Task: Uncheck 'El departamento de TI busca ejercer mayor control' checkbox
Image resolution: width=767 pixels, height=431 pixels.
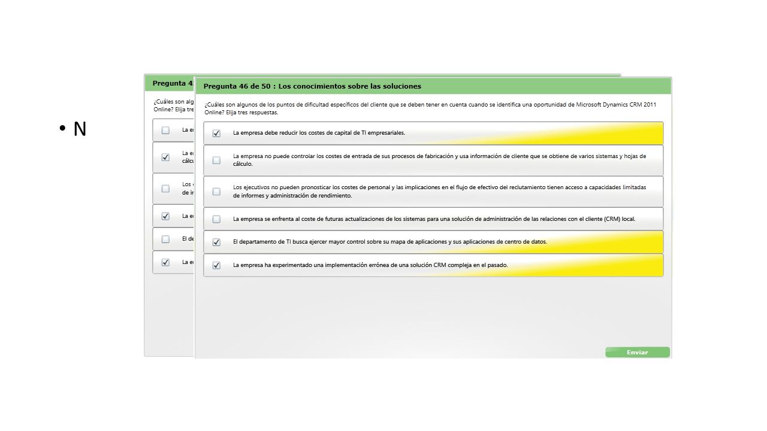Action: click(x=216, y=242)
